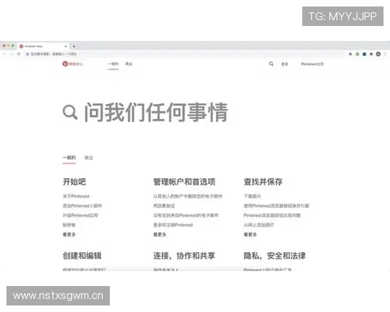Screen dimensions: 390x312
Task: Open the 两因素验证 article
Action: pyautogui.click(x=164, y=206)
